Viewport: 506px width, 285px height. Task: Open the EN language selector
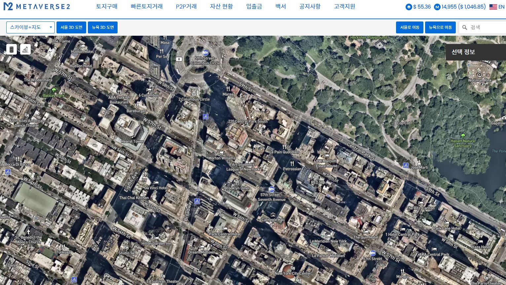tap(501, 7)
